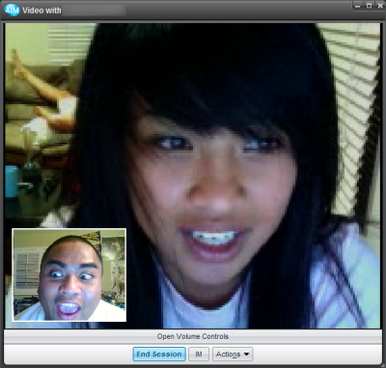Maximize the AIM video window
The width and height of the screenshot is (386, 368).
click(370, 6)
